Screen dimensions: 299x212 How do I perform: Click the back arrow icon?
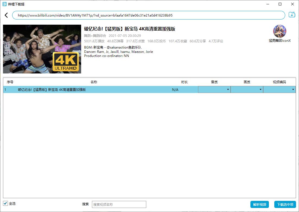[x=6, y=15]
